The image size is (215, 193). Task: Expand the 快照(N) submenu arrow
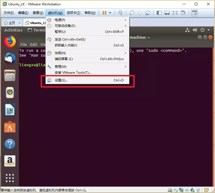(x=126, y=53)
